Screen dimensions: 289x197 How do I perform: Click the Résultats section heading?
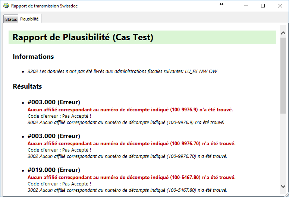tap(27, 86)
